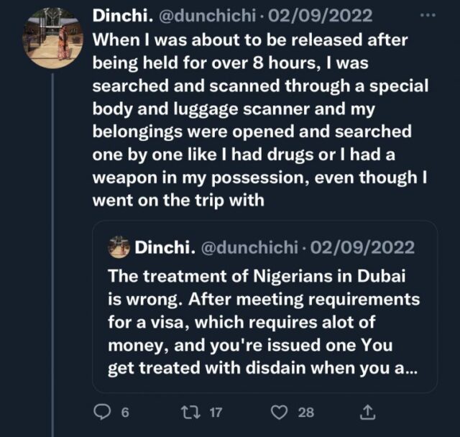The image size is (460, 437).
Task: Click the reply speech bubble icon
Action: [102, 413]
